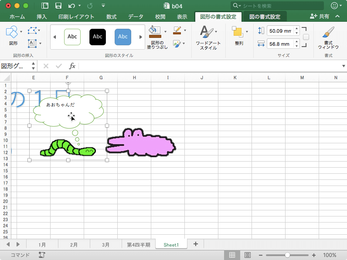Image resolution: width=347 pixels, height=260 pixels.
Task: Open the Shape Outline dropdown arrow
Action: (x=185, y=30)
